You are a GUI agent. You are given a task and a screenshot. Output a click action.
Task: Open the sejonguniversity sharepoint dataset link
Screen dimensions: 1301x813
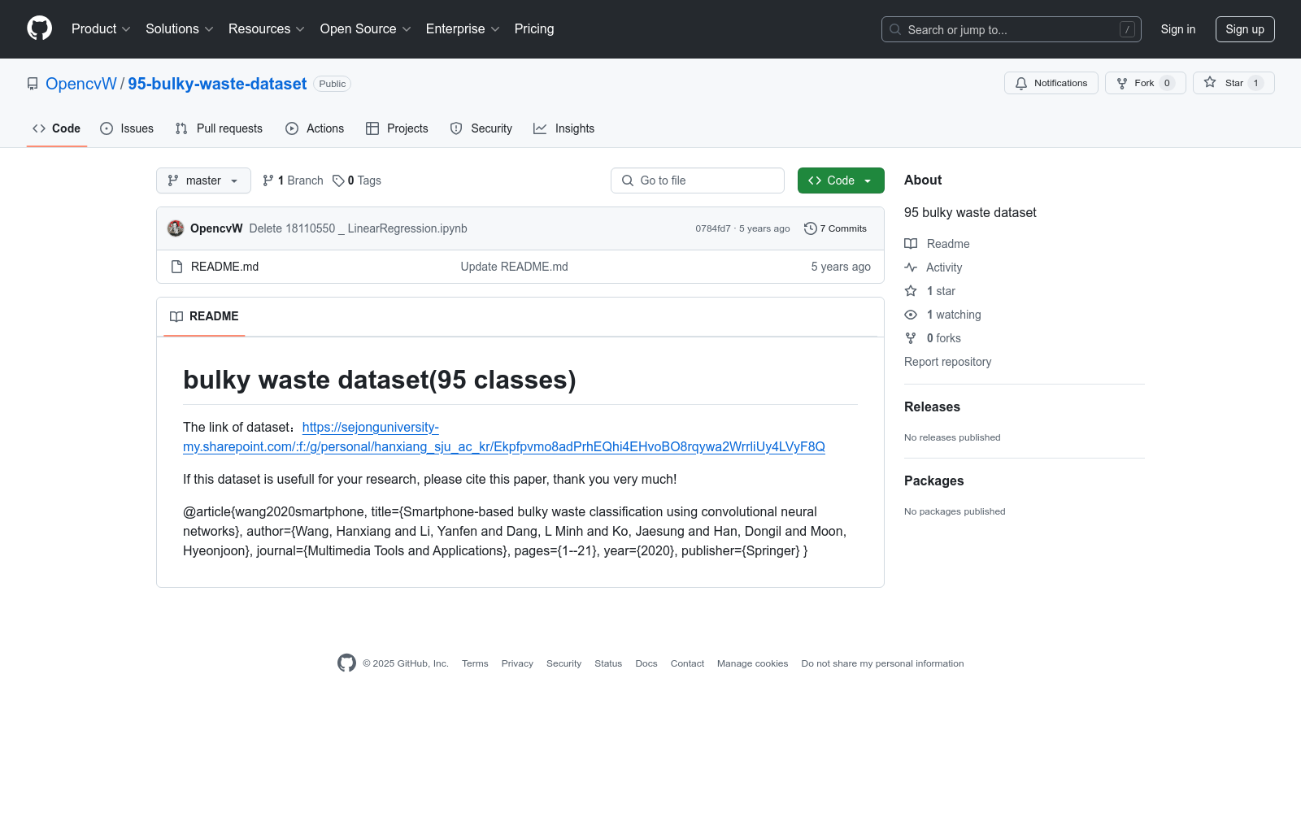(504, 437)
